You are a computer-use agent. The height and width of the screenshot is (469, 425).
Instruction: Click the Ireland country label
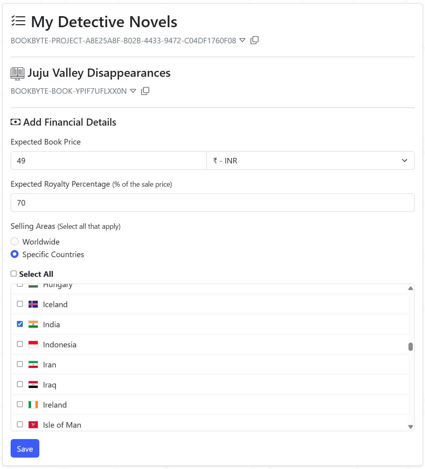point(55,405)
